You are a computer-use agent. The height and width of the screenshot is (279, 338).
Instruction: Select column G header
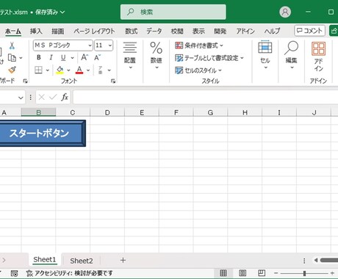[210, 112]
